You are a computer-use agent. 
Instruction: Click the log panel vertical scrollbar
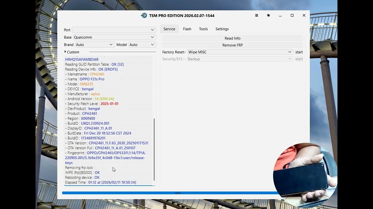tap(154, 149)
